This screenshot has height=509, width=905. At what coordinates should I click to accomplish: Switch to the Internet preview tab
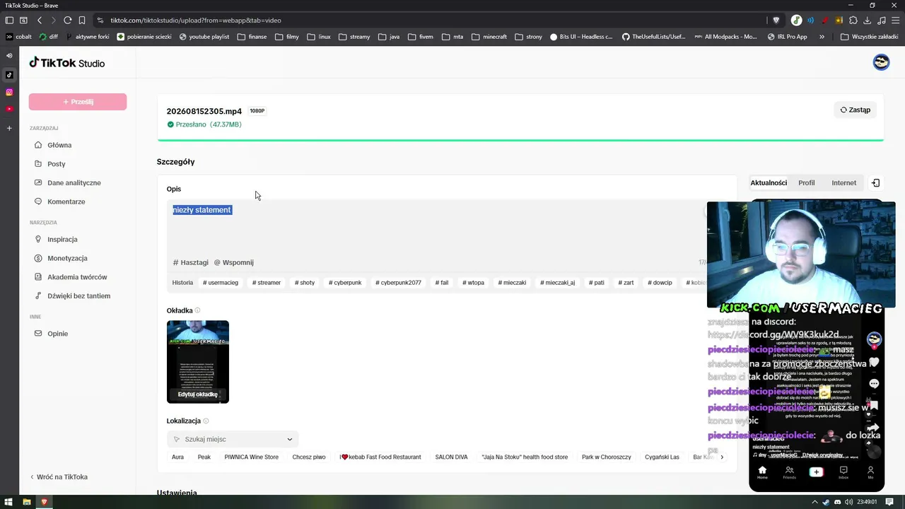click(843, 183)
